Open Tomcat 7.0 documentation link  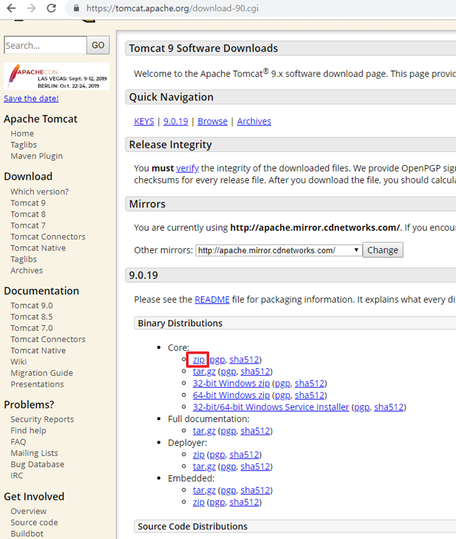point(31,328)
